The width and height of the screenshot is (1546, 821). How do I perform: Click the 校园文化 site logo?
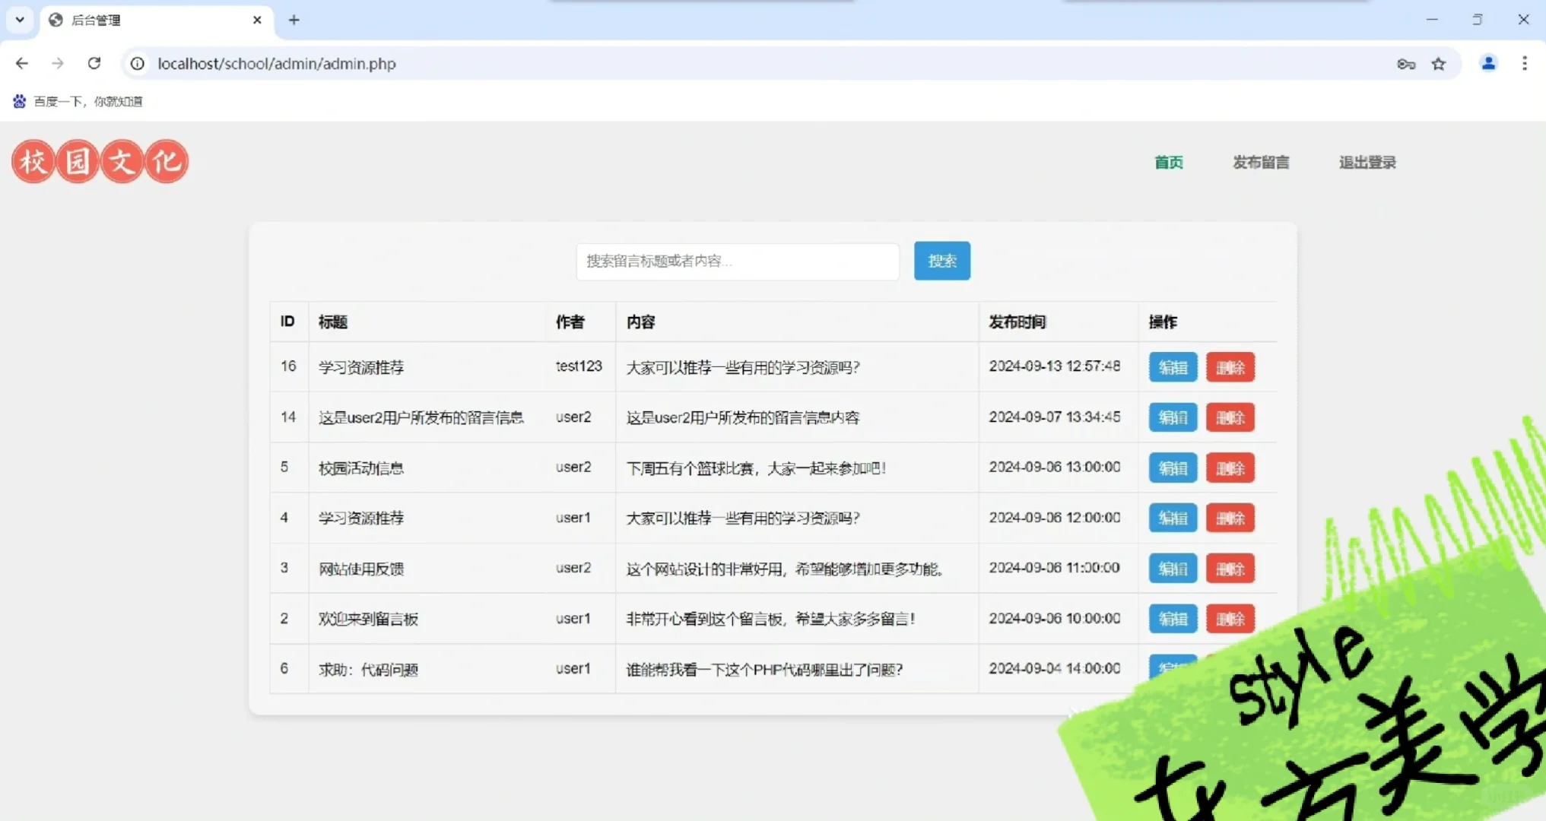click(99, 161)
